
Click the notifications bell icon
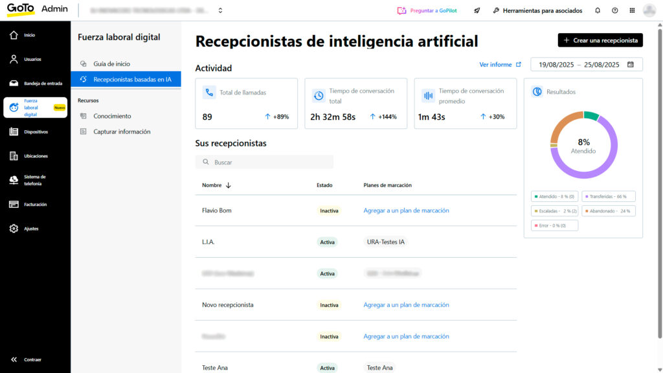[597, 10]
